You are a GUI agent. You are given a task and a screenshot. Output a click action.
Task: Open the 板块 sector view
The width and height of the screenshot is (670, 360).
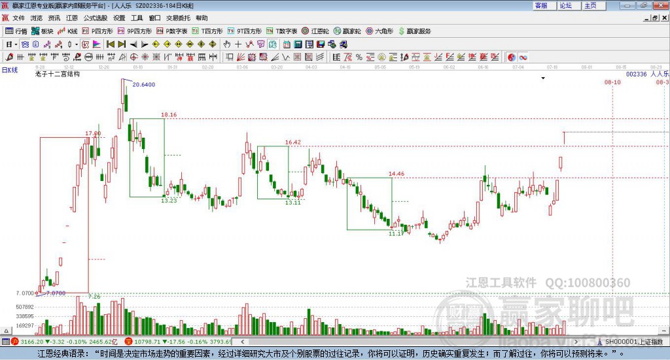click(x=43, y=31)
